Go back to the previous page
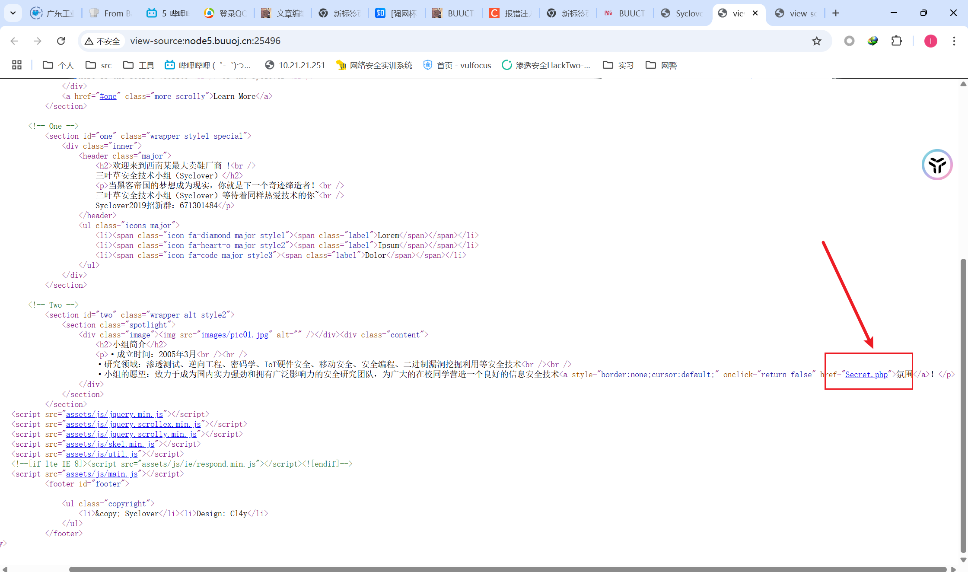The image size is (968, 572). (x=15, y=41)
